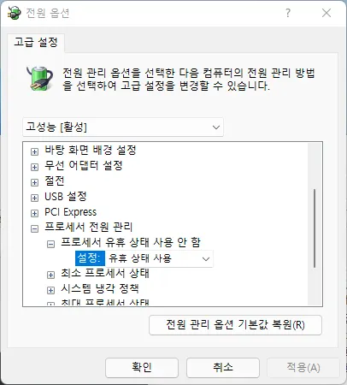Expand the 무선 어댑터 설정 node
The height and width of the screenshot is (385, 347).
pos(34,167)
